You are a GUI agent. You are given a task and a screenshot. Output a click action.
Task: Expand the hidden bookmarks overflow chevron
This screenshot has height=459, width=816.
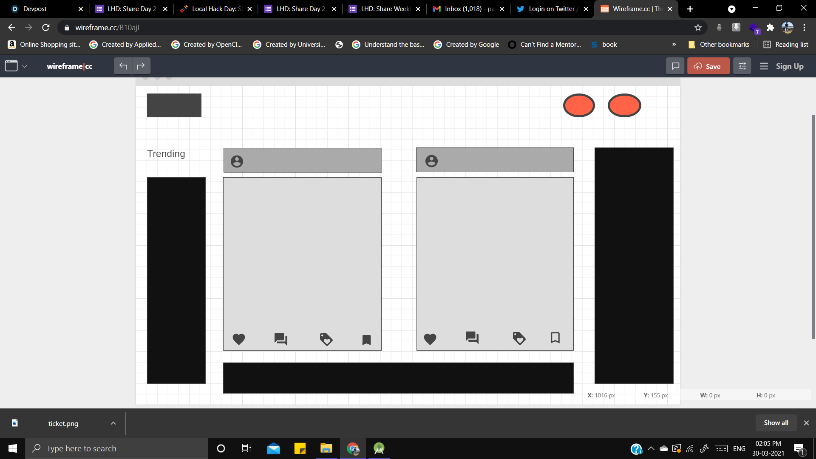tap(674, 44)
